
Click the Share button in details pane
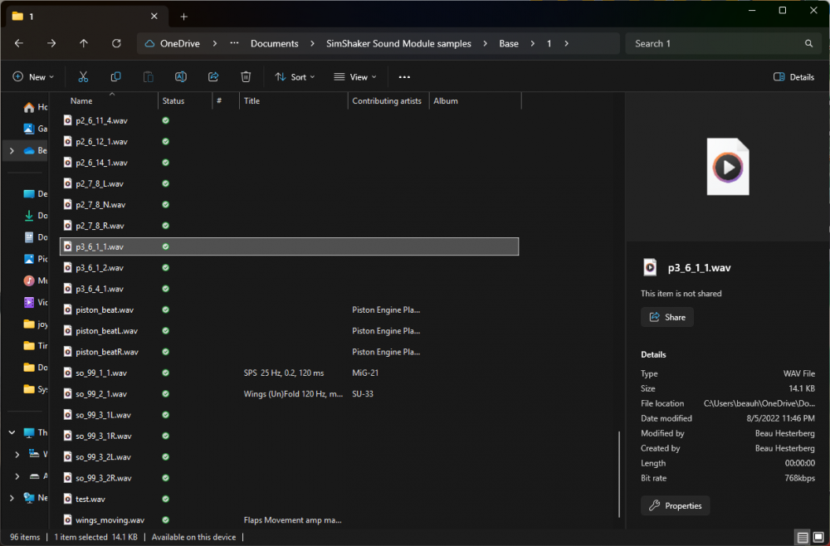(667, 317)
